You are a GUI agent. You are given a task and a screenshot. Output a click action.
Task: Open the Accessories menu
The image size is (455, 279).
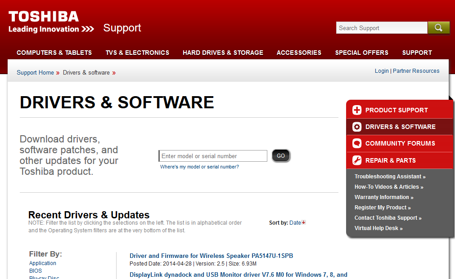[x=299, y=53]
